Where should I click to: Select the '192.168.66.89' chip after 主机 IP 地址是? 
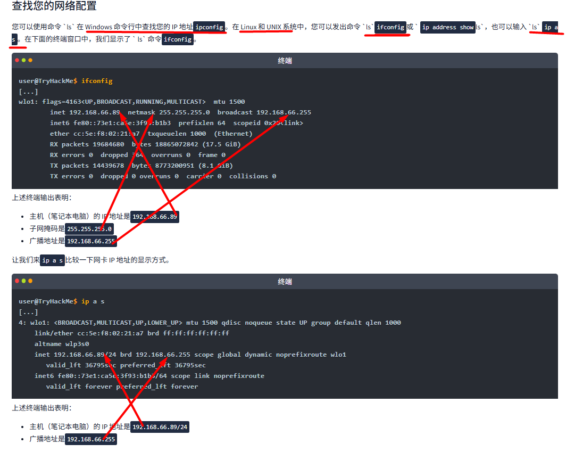(x=154, y=217)
